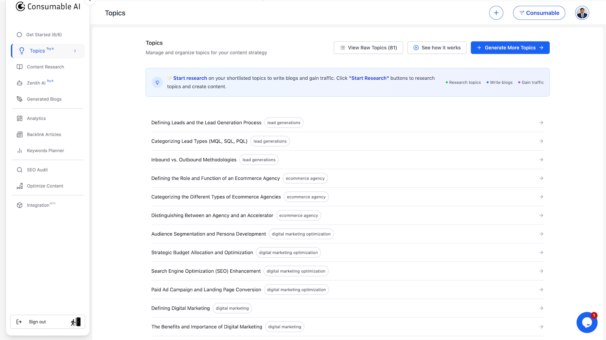Click the Sign out button

37,322
